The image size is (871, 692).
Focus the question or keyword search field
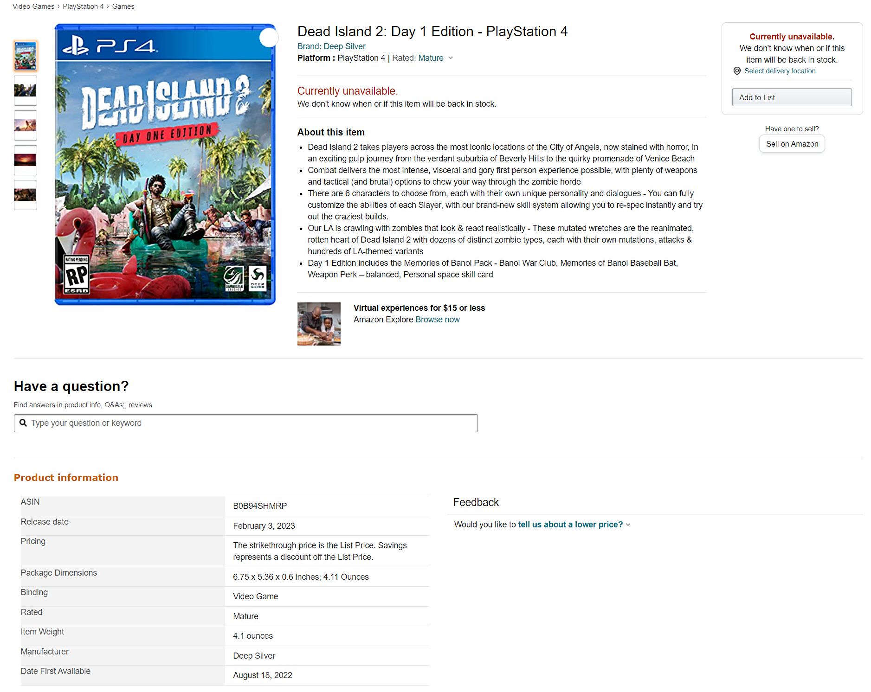(251, 423)
